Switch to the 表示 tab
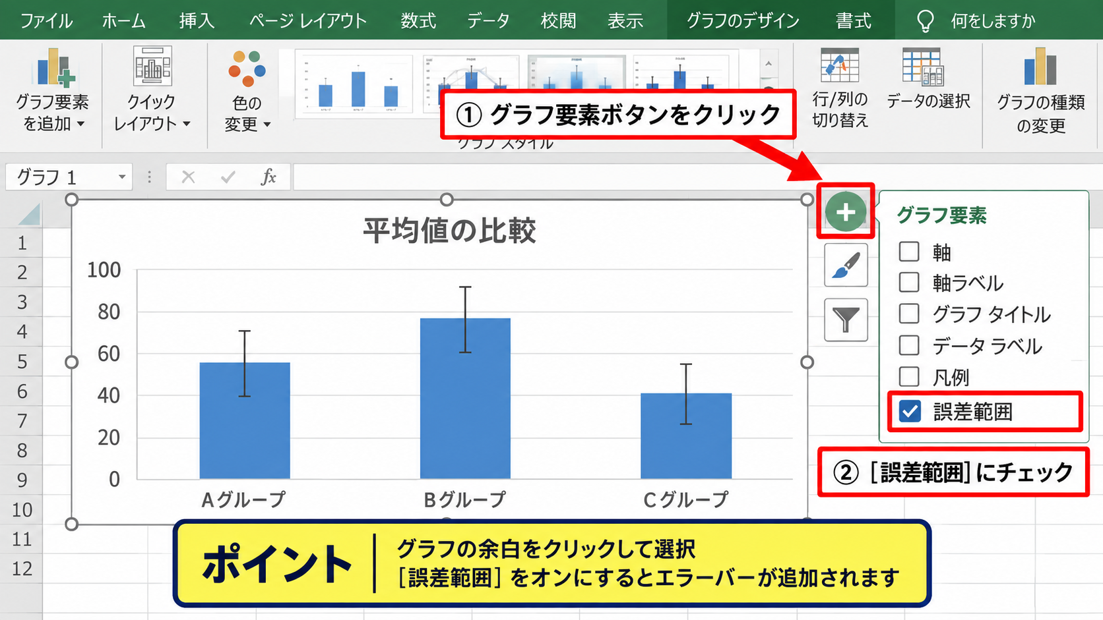This screenshot has width=1103, height=620. pyautogui.click(x=625, y=20)
